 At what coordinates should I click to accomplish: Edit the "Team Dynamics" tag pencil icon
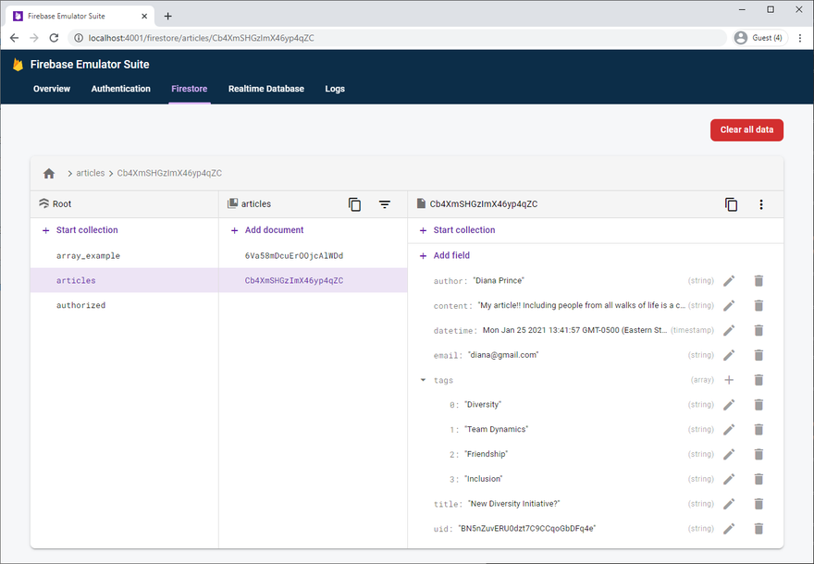point(729,430)
